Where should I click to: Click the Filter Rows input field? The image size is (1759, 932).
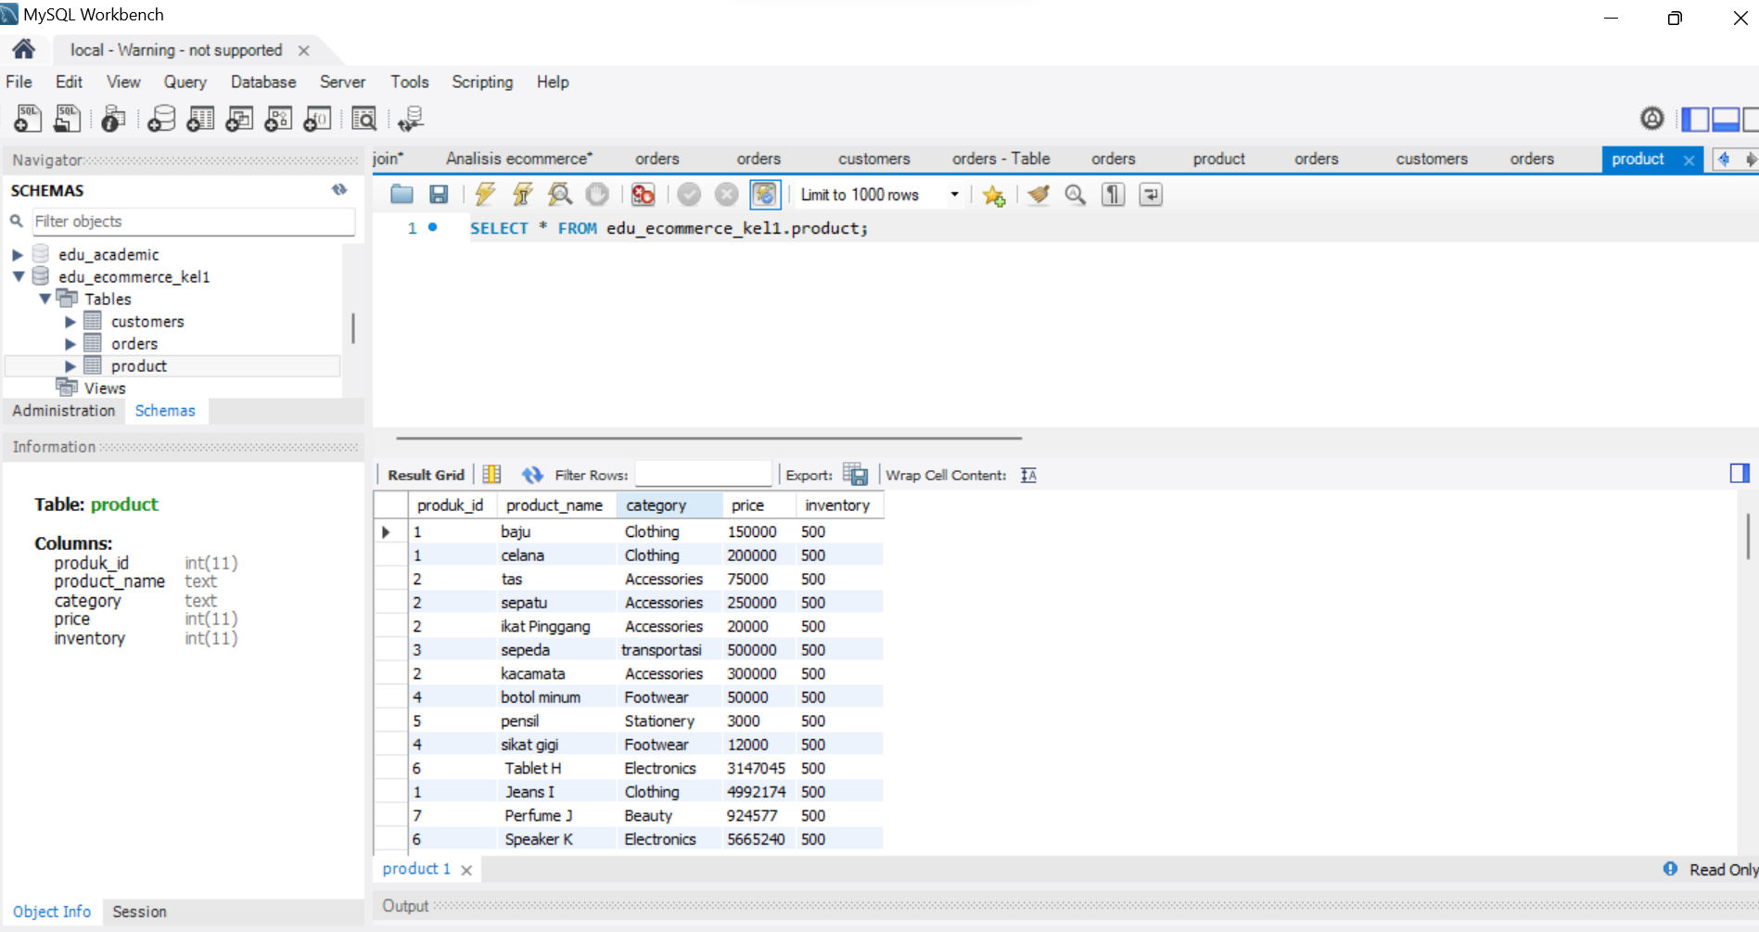click(703, 473)
